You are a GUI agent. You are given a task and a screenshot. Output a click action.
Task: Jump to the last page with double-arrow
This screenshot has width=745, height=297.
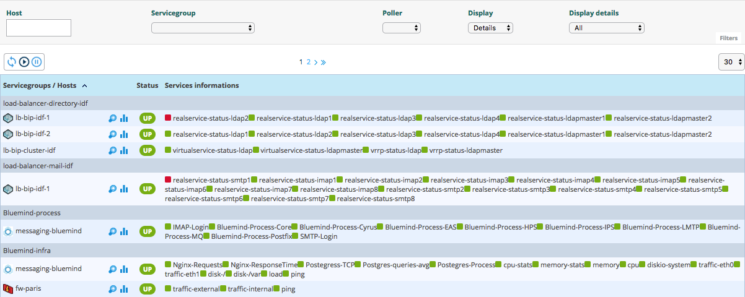(324, 62)
